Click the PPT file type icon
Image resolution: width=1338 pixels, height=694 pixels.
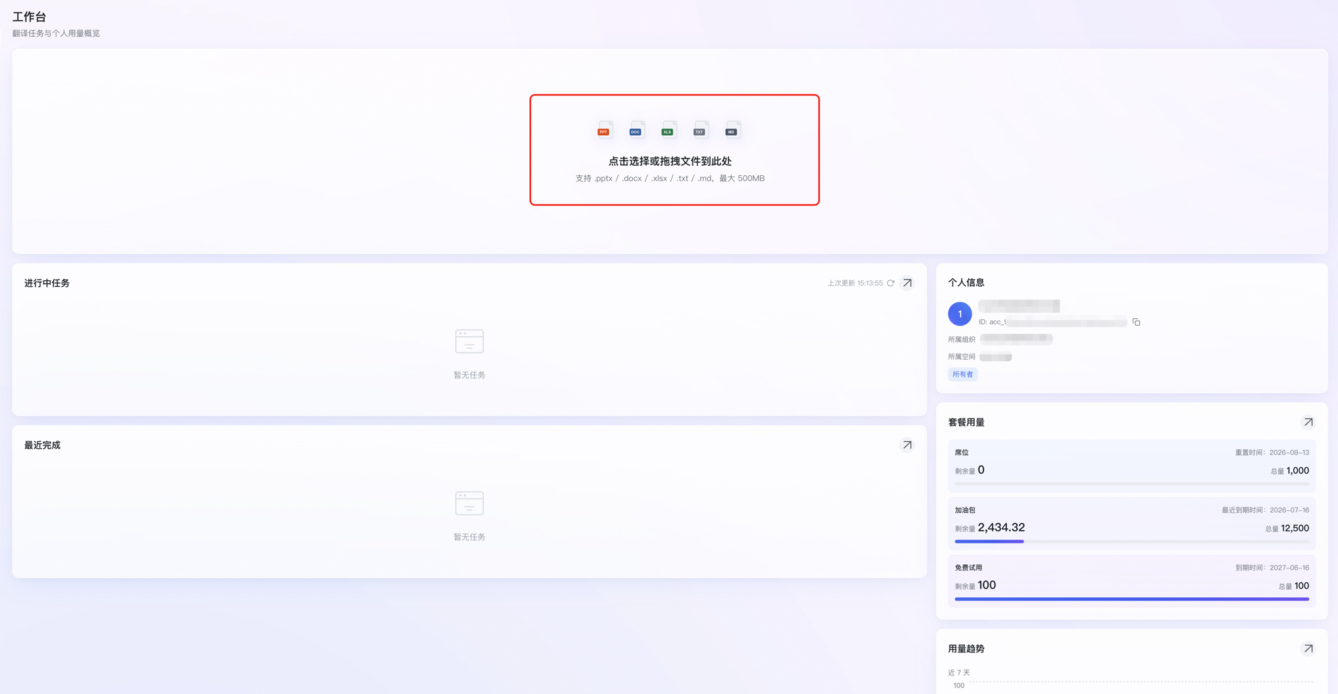pos(604,129)
